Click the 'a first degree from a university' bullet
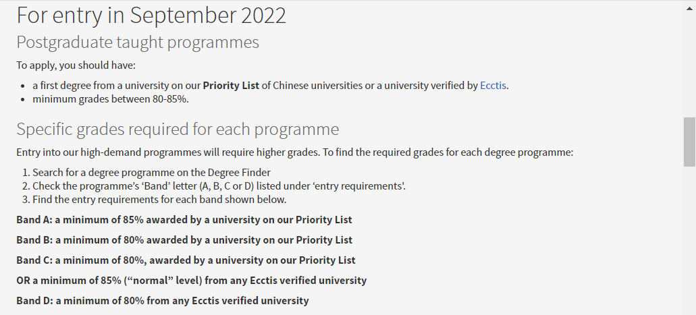Screen dimensions: 696x315 [x=115, y=86]
